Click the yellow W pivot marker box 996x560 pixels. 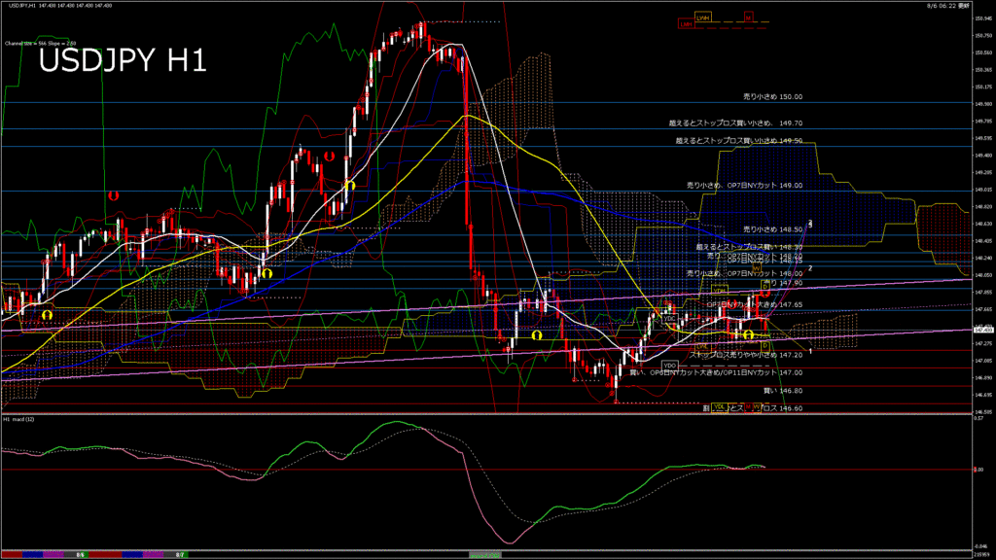tap(754, 267)
